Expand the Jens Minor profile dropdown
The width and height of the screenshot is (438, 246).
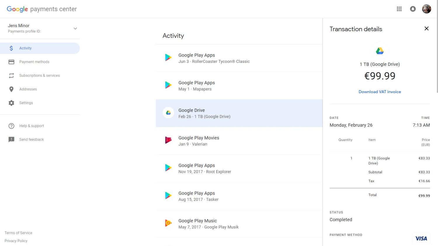75,29
